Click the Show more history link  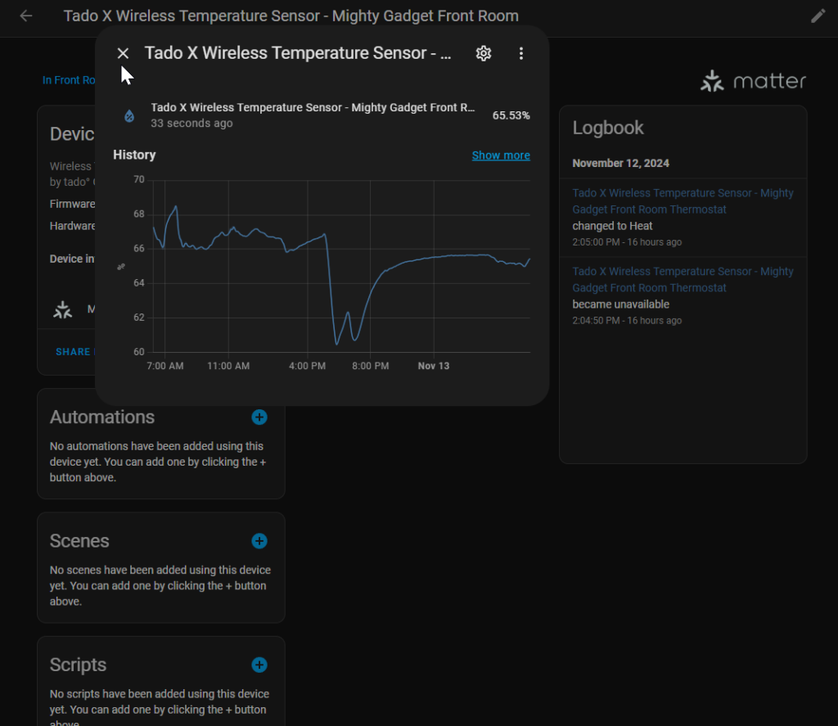(501, 156)
